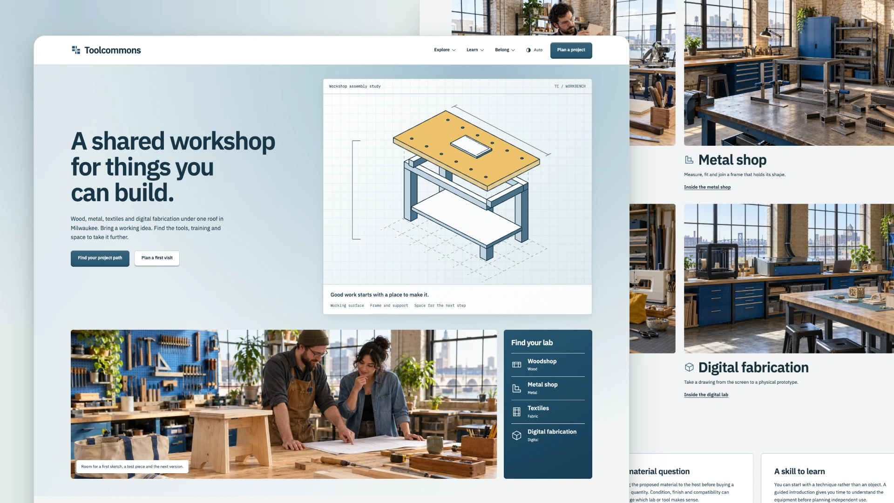Click the 'Find your lab' heading

click(x=532, y=343)
